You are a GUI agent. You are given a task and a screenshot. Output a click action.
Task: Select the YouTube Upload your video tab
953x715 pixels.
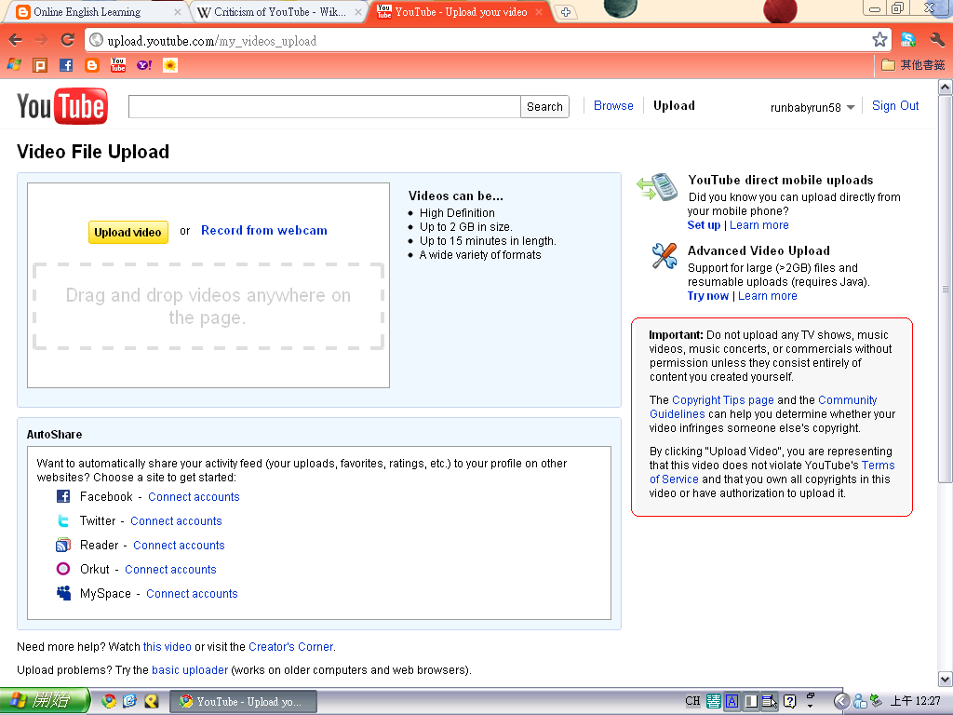461,12
